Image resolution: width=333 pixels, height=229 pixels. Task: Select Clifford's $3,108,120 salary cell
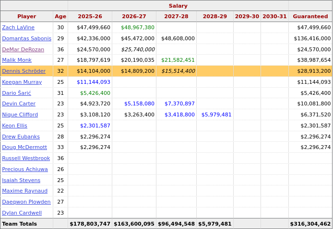point(95,114)
